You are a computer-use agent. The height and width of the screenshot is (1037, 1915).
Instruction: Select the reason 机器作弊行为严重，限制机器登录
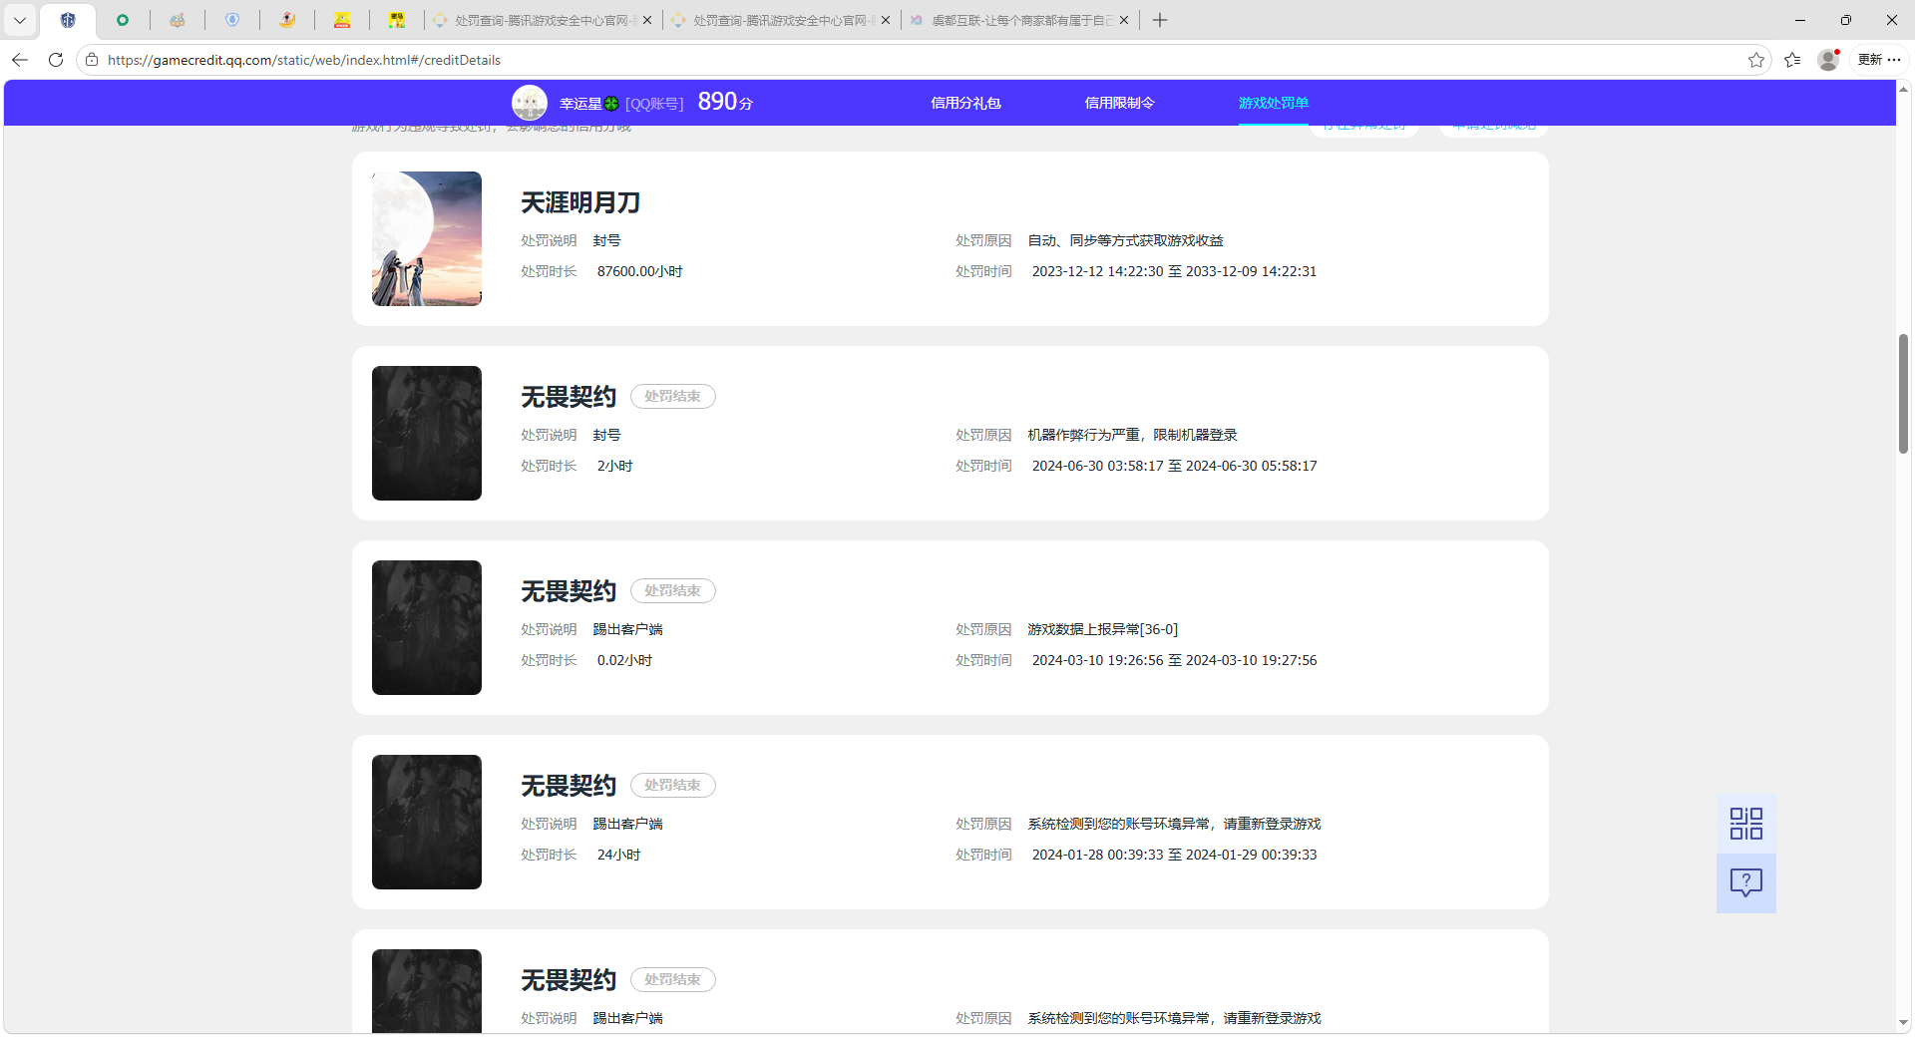[1132, 435]
